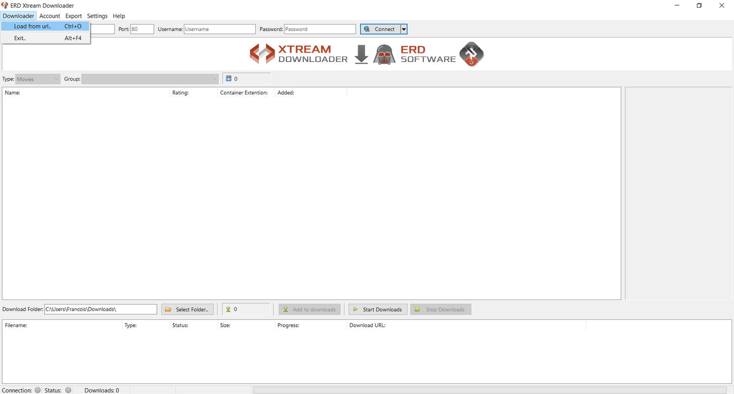Image resolution: width=734 pixels, height=394 pixels.
Task: Click the Darth Vader ERD Software icon
Action: 384,54
